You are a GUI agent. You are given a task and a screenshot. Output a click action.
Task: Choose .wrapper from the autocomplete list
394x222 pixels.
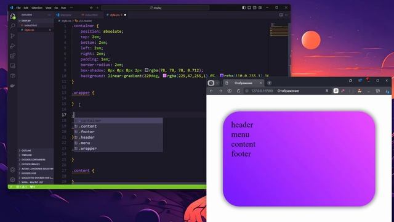(118, 148)
